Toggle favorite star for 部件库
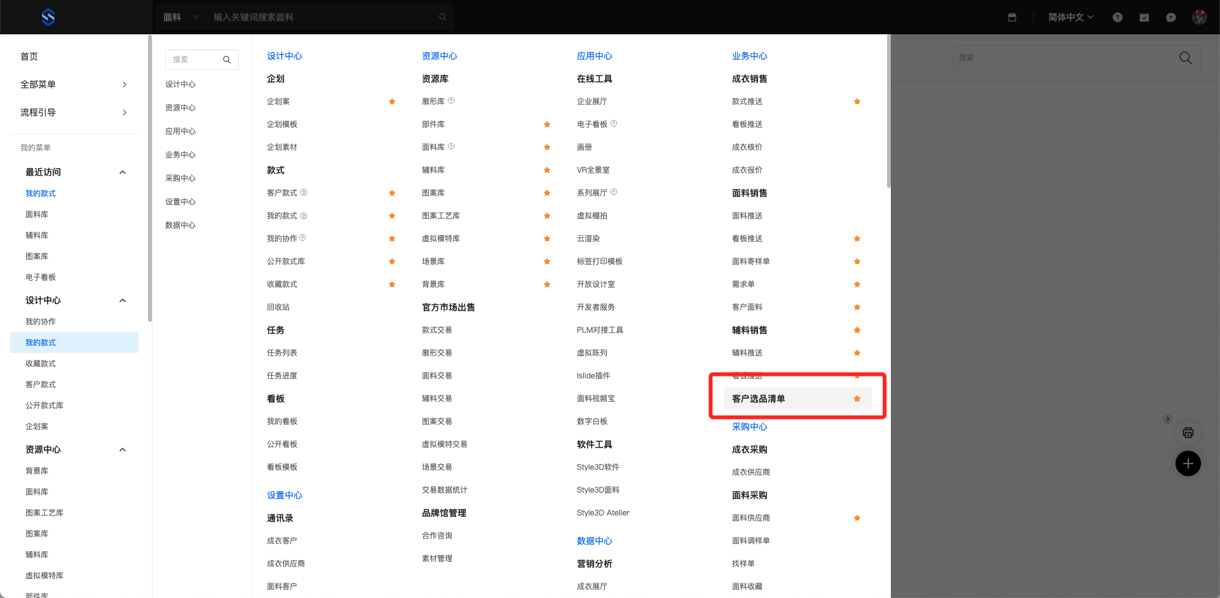 click(x=547, y=124)
